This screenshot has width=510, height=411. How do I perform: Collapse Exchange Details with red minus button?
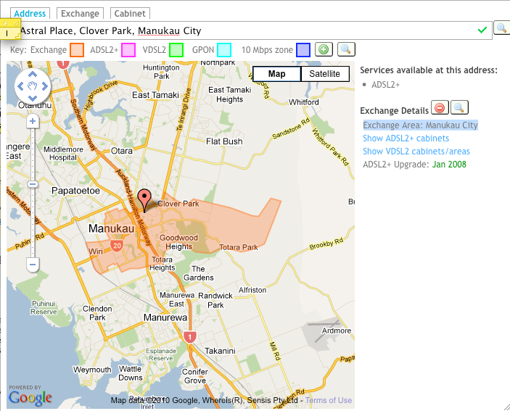coord(440,107)
